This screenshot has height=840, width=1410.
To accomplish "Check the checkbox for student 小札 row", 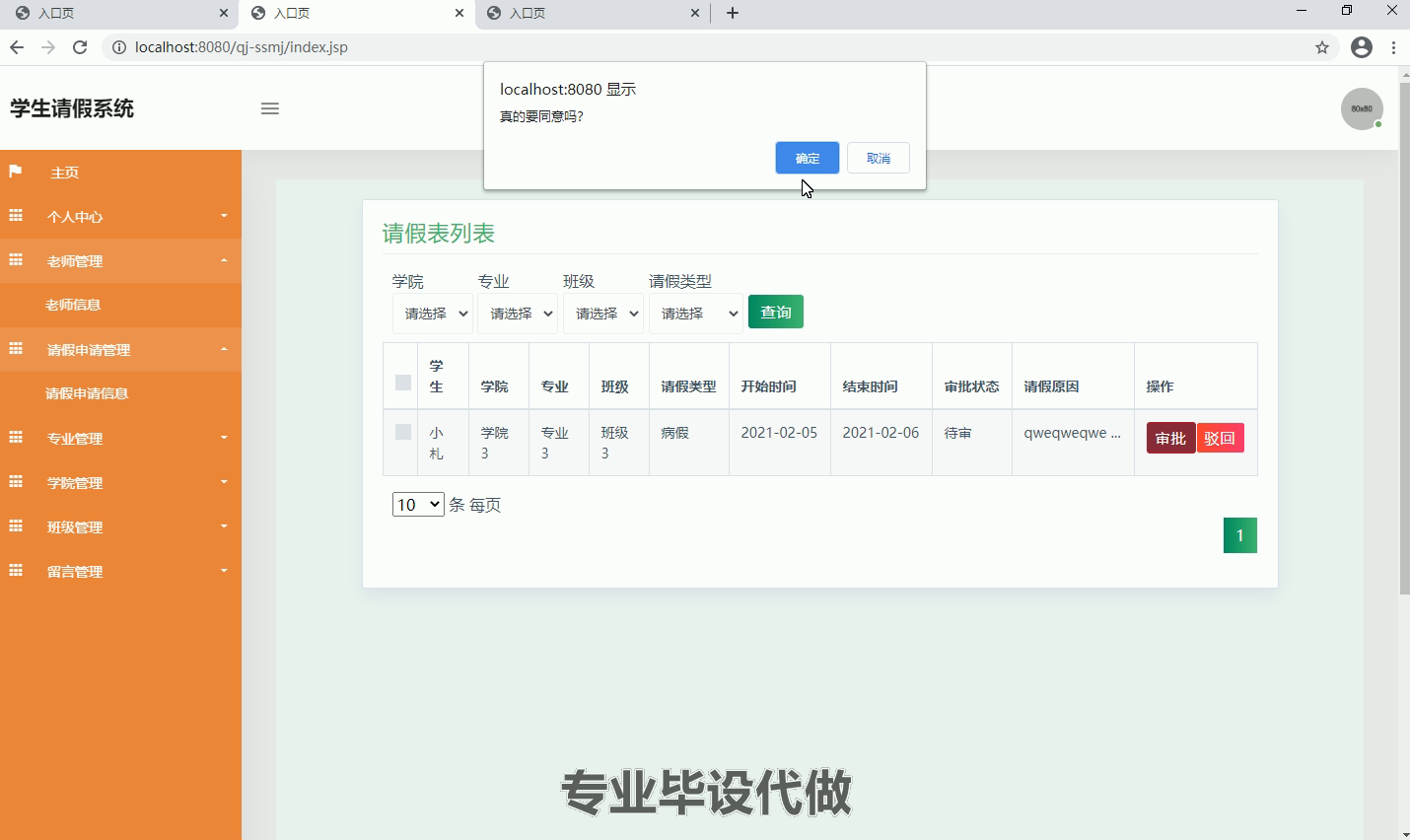I will (403, 432).
